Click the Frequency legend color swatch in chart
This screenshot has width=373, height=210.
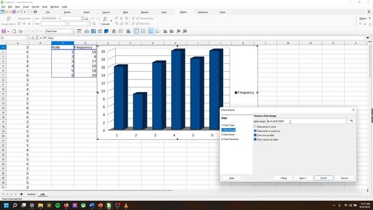(x=236, y=93)
